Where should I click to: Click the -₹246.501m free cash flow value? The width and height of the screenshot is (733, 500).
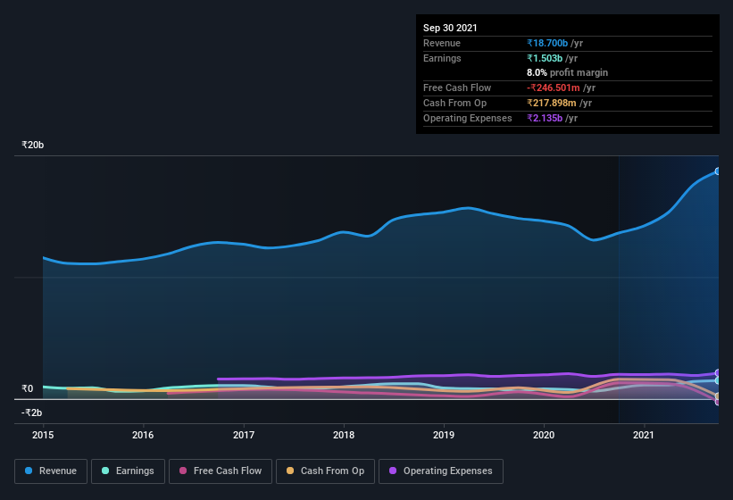pos(553,87)
